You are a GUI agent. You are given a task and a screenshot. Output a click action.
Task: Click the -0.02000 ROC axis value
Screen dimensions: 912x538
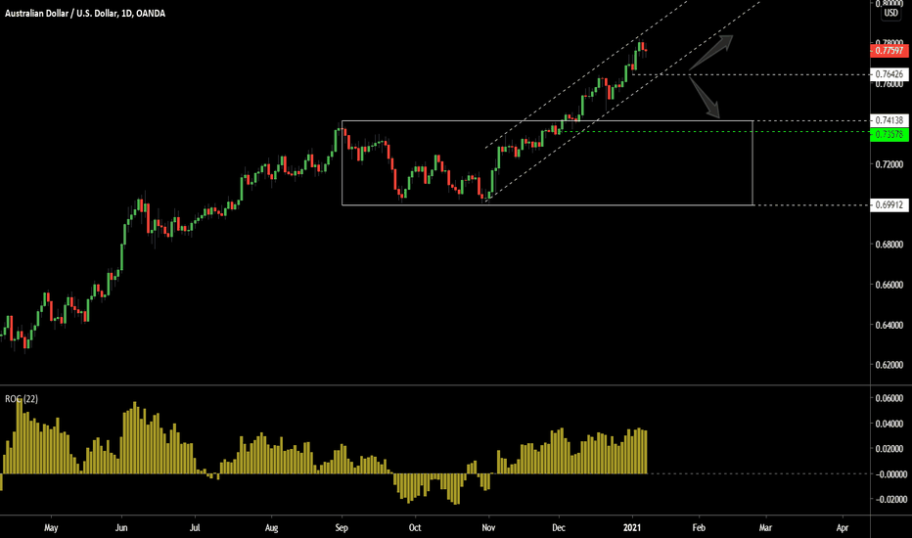[x=889, y=500]
